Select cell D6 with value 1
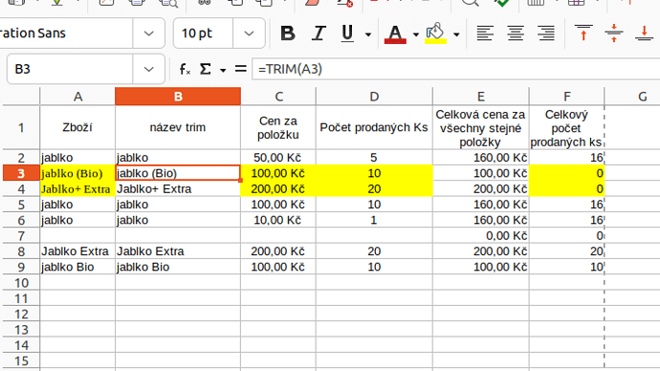The height and width of the screenshot is (371, 660). pos(374,220)
